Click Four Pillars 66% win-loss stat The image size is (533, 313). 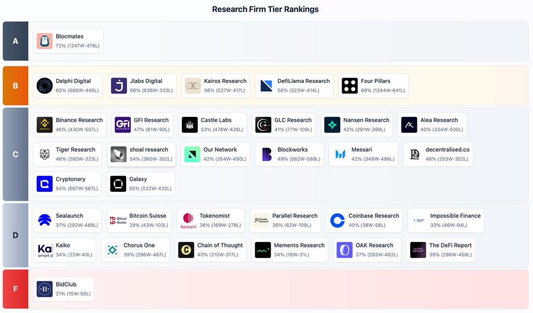click(383, 90)
